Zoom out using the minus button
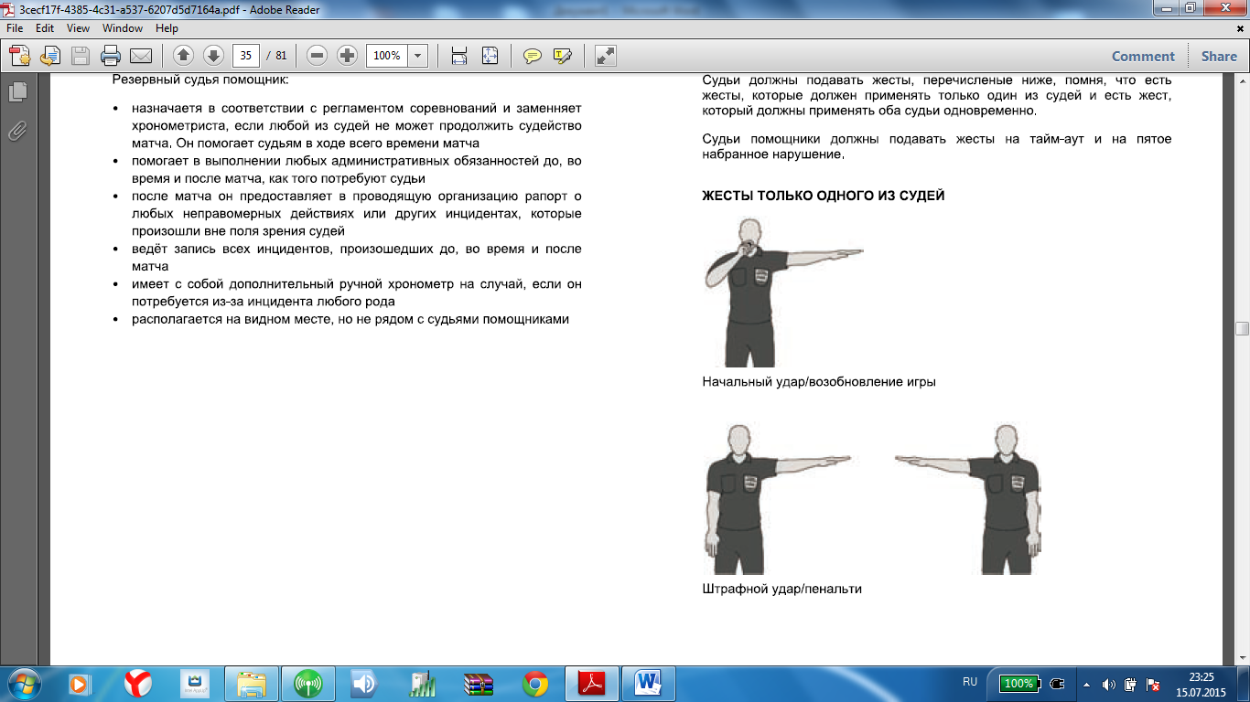1250x702 pixels. [x=317, y=56]
